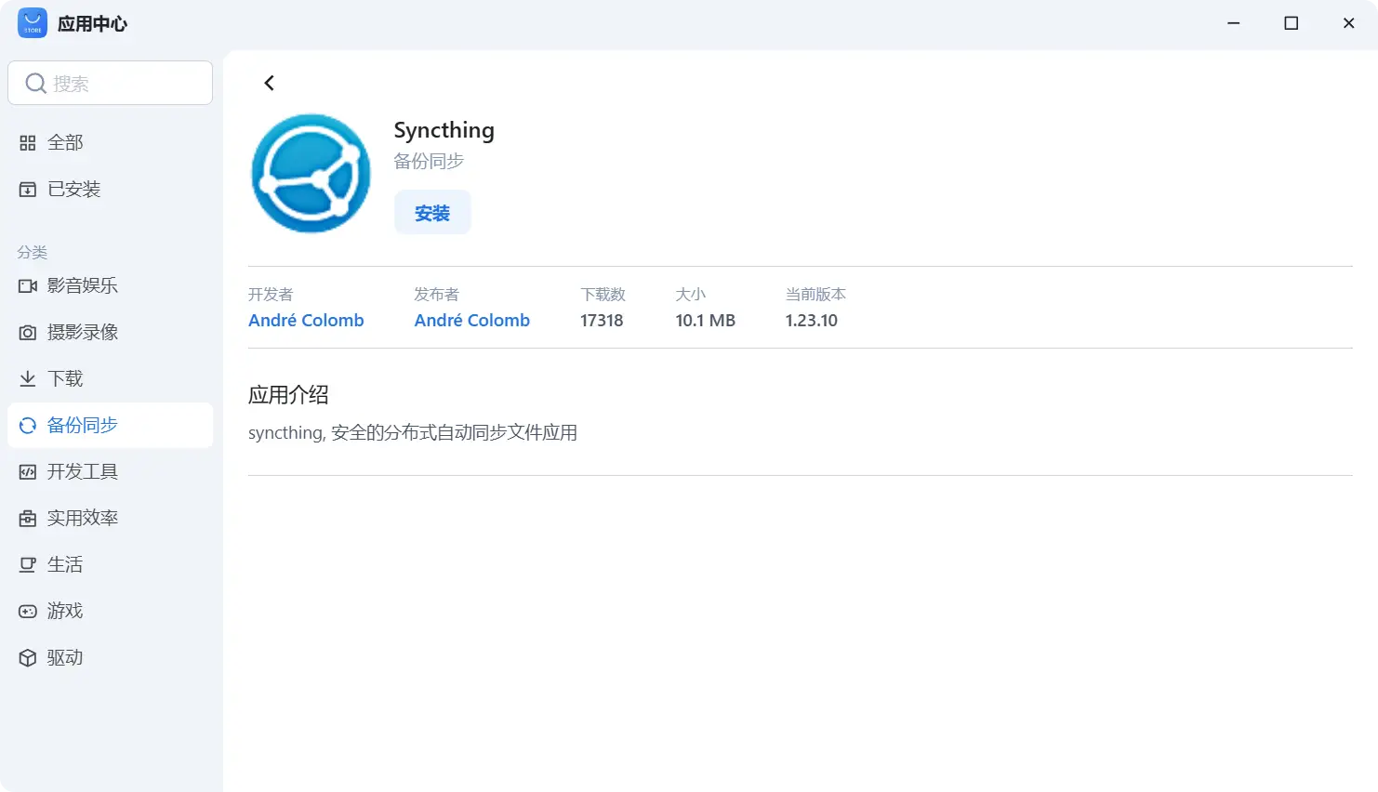Viewport: 1378px width, 792px height.
Task: Click the installed-box icon beside 已安装
Action: pos(28,190)
